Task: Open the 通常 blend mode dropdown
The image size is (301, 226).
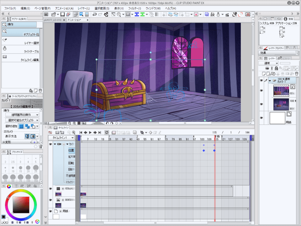Action: 268,63
